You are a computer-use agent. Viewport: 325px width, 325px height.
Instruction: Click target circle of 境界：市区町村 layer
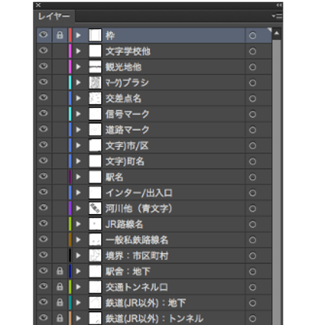pyautogui.click(x=252, y=256)
